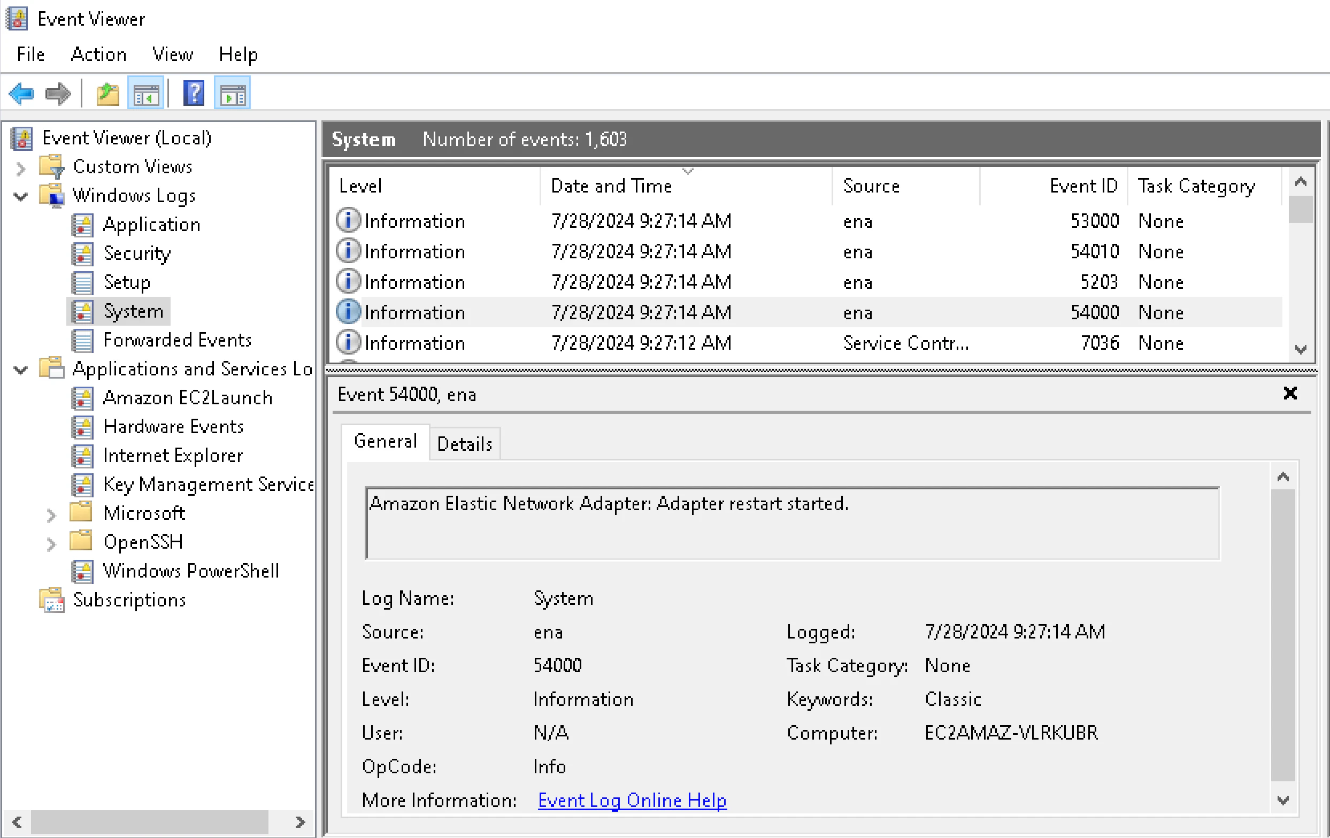Click the tree pane right scroll arrow
The height and width of the screenshot is (838, 1330).
(x=300, y=822)
